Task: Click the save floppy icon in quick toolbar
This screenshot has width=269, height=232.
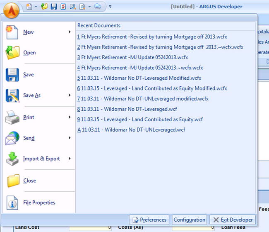Action: click(54, 7)
